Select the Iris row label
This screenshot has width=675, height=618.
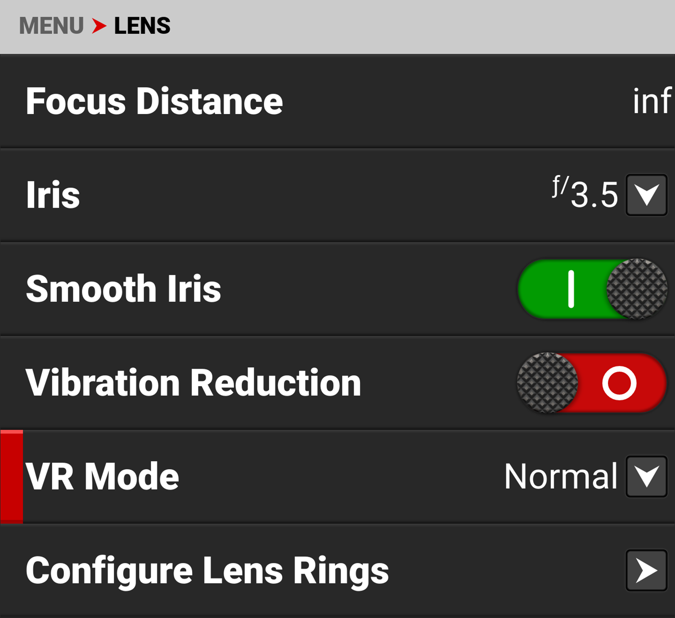point(53,195)
